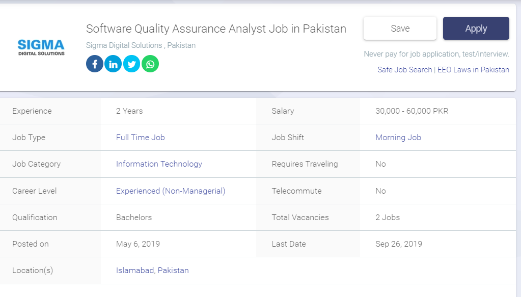
Task: Select Experienced (Non-Managerial) career level link
Action: point(171,191)
